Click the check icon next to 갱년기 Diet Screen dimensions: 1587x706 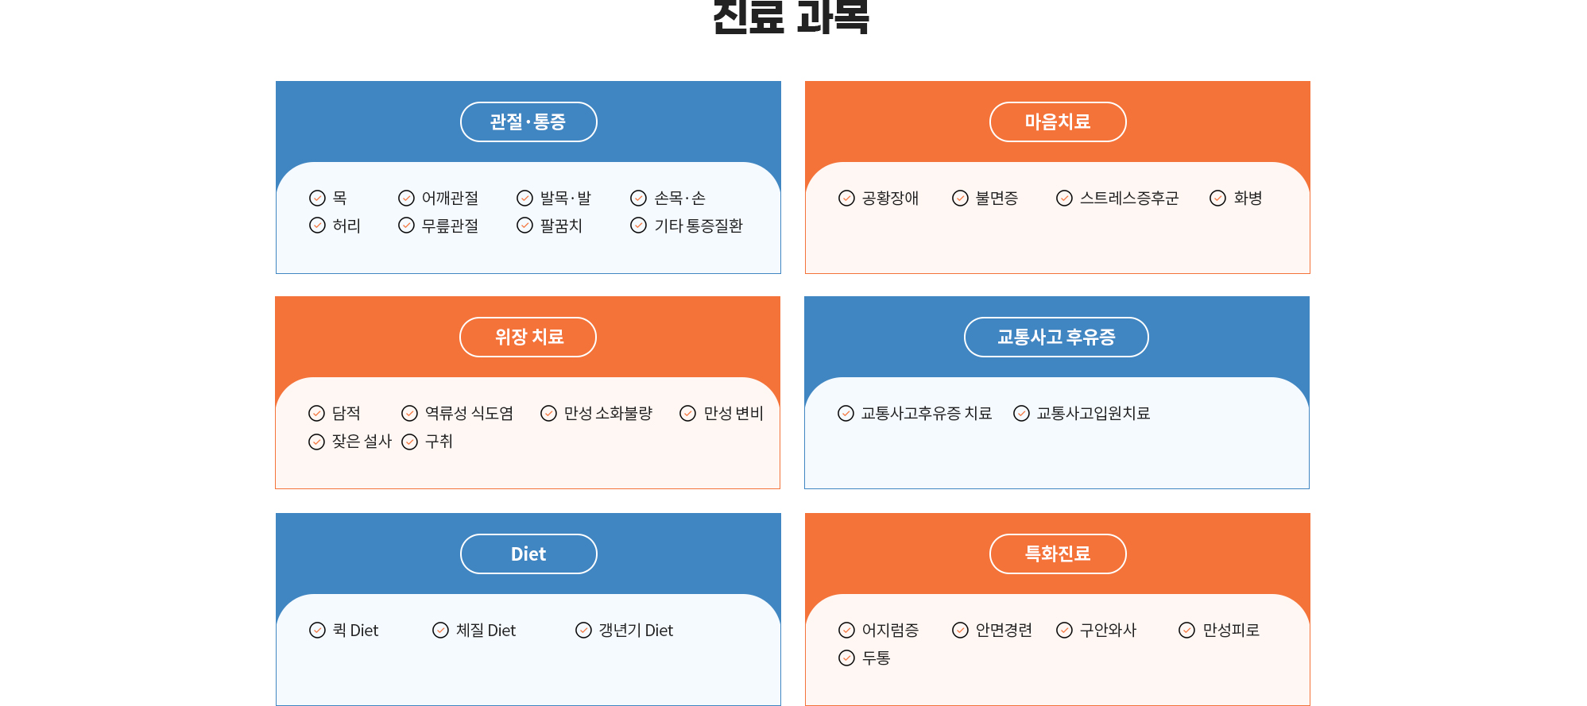click(583, 630)
